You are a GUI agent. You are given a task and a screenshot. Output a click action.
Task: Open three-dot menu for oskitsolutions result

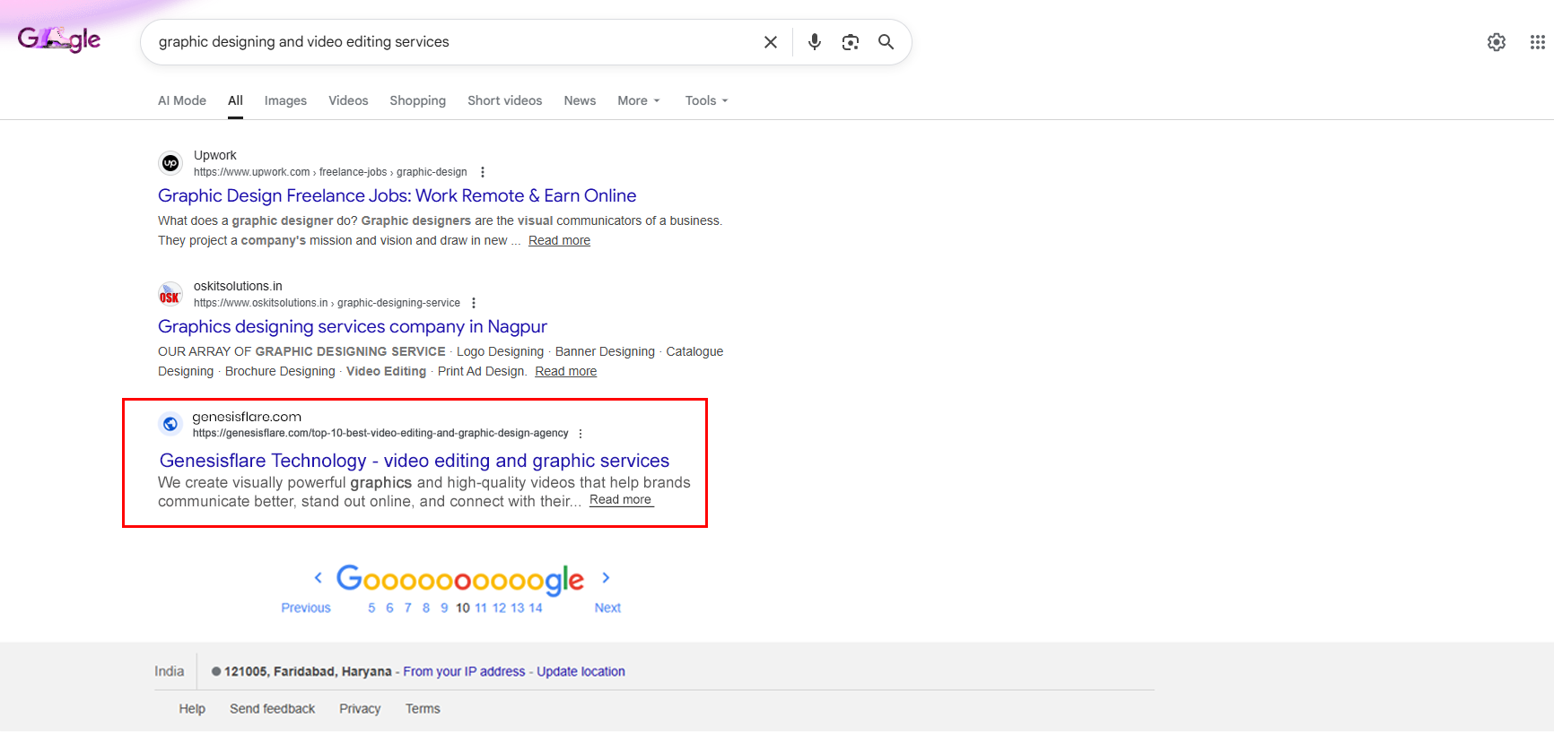(x=474, y=303)
